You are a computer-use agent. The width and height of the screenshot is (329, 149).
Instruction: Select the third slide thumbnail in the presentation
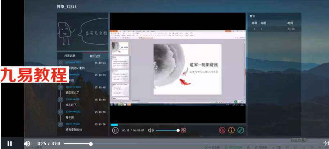click(x=121, y=76)
